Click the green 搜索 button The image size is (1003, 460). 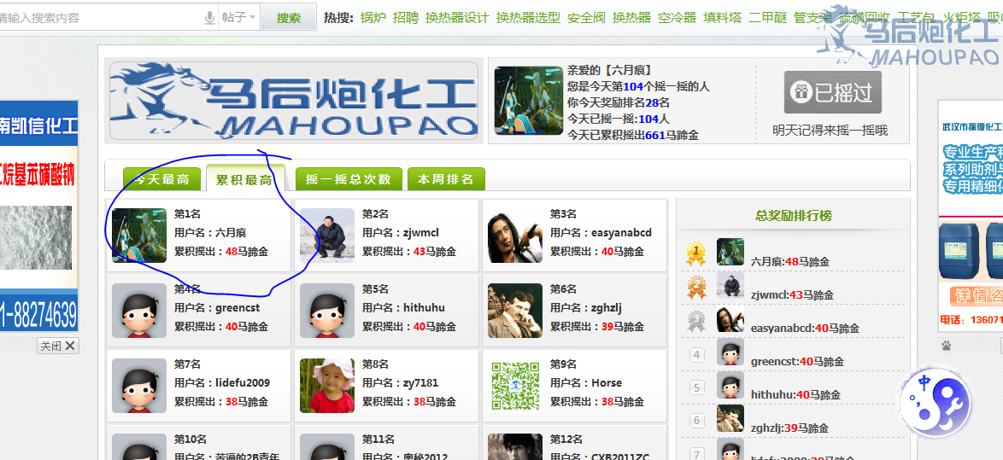click(289, 17)
